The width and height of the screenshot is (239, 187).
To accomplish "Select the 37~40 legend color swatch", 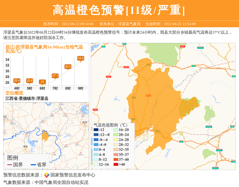I will pyautogui.click(x=115, y=159).
